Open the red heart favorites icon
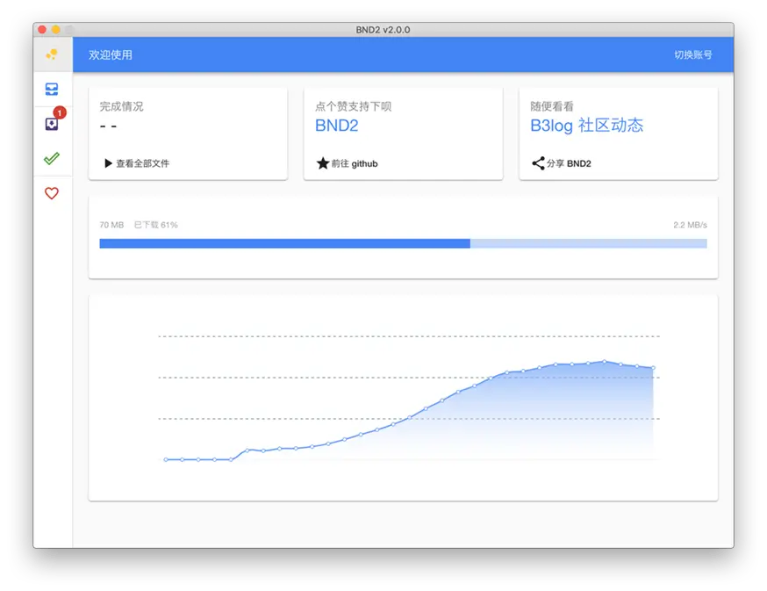 pyautogui.click(x=52, y=193)
